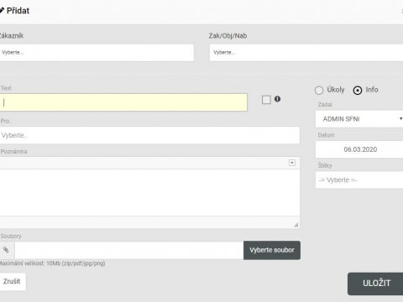This screenshot has width=403, height=302.
Task: Tick the priority checkbox next to Text field
Action: [x=266, y=100]
